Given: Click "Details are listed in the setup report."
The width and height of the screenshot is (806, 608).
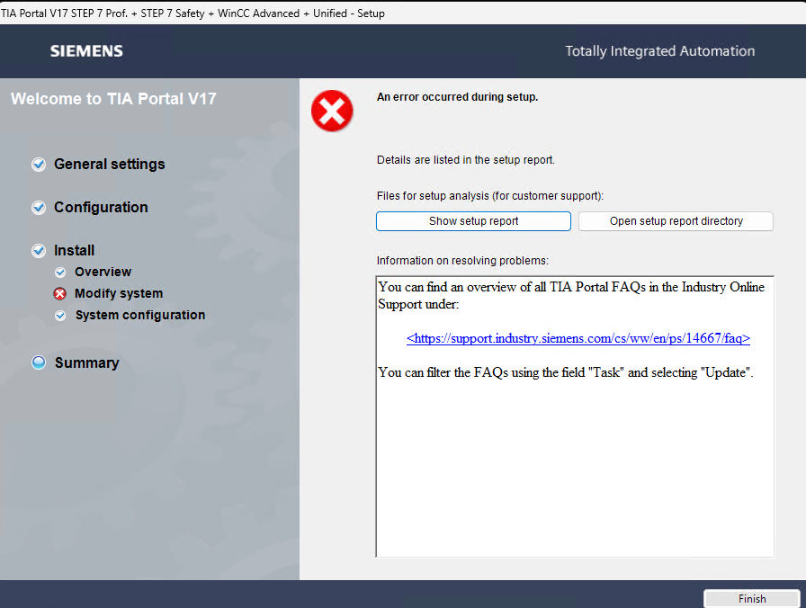Looking at the screenshot, I should [465, 160].
